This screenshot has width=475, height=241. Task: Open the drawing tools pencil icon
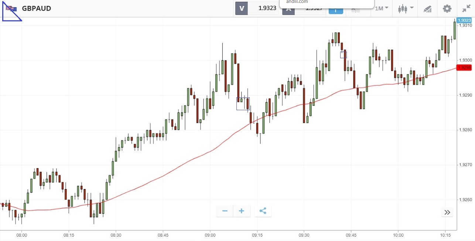tap(427, 8)
